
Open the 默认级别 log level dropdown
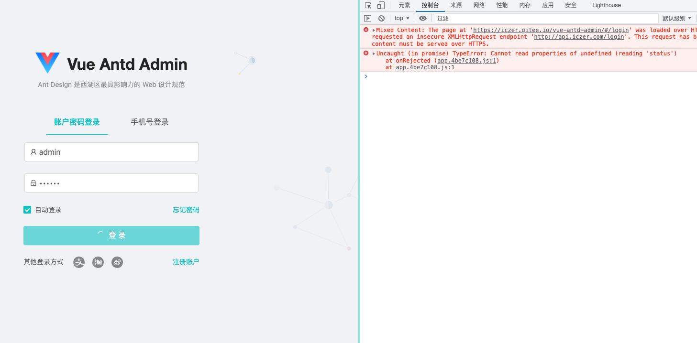coord(676,18)
